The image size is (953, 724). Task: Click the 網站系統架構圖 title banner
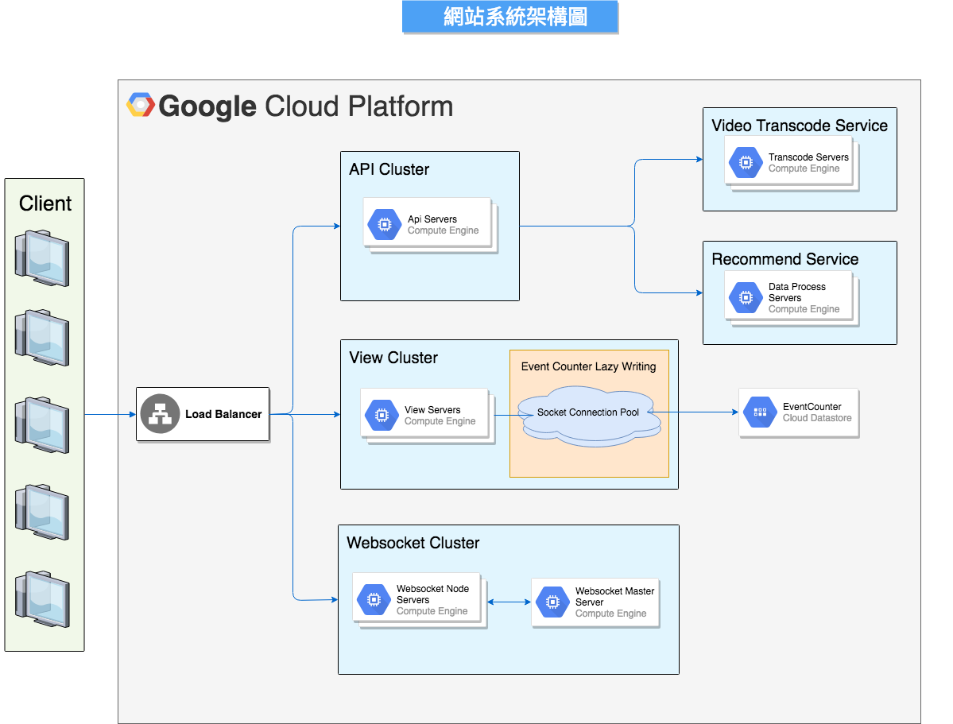point(510,17)
